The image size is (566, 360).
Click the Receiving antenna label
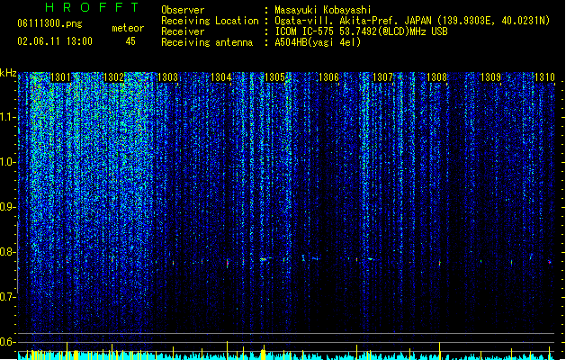click(x=207, y=42)
